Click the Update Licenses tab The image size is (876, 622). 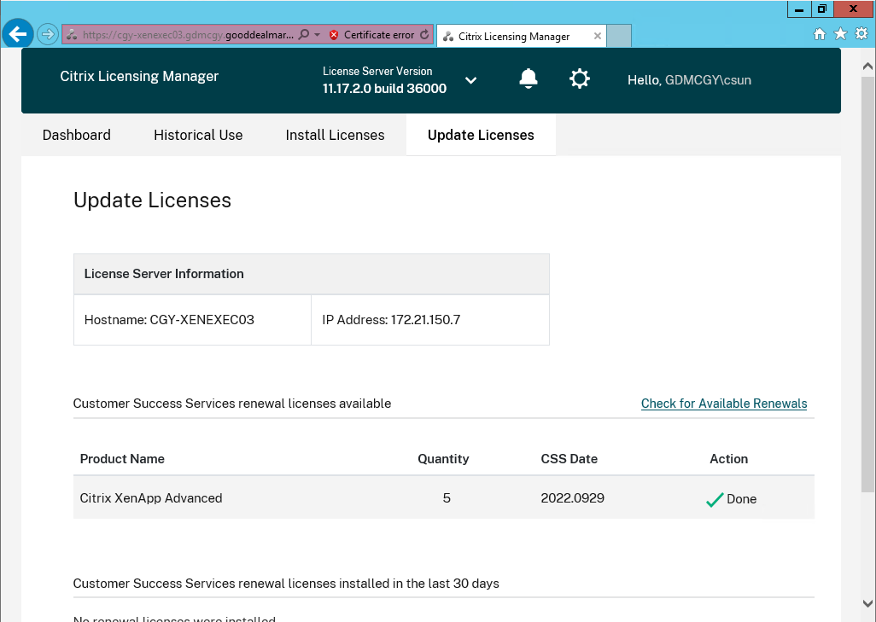point(481,135)
